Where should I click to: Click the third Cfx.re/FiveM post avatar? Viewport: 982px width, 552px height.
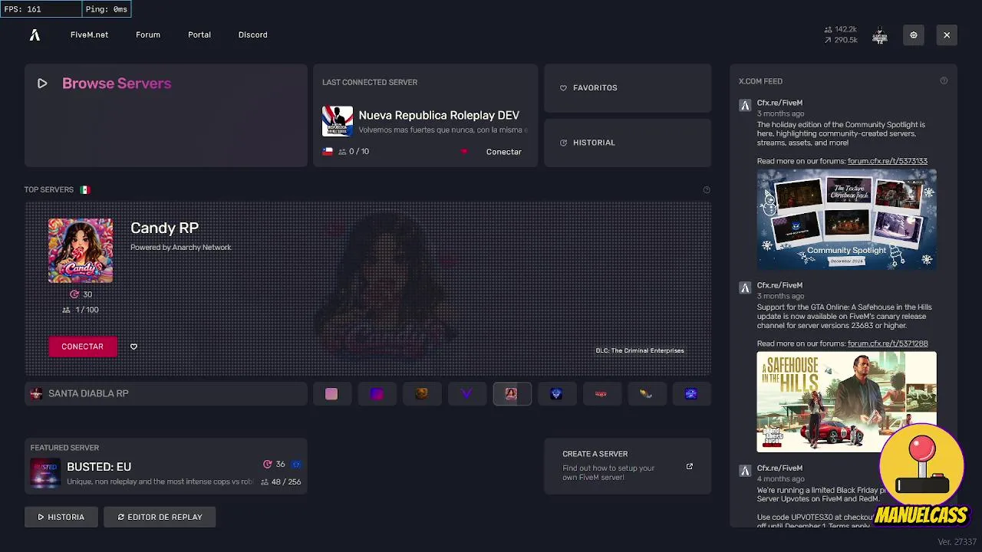pos(745,471)
